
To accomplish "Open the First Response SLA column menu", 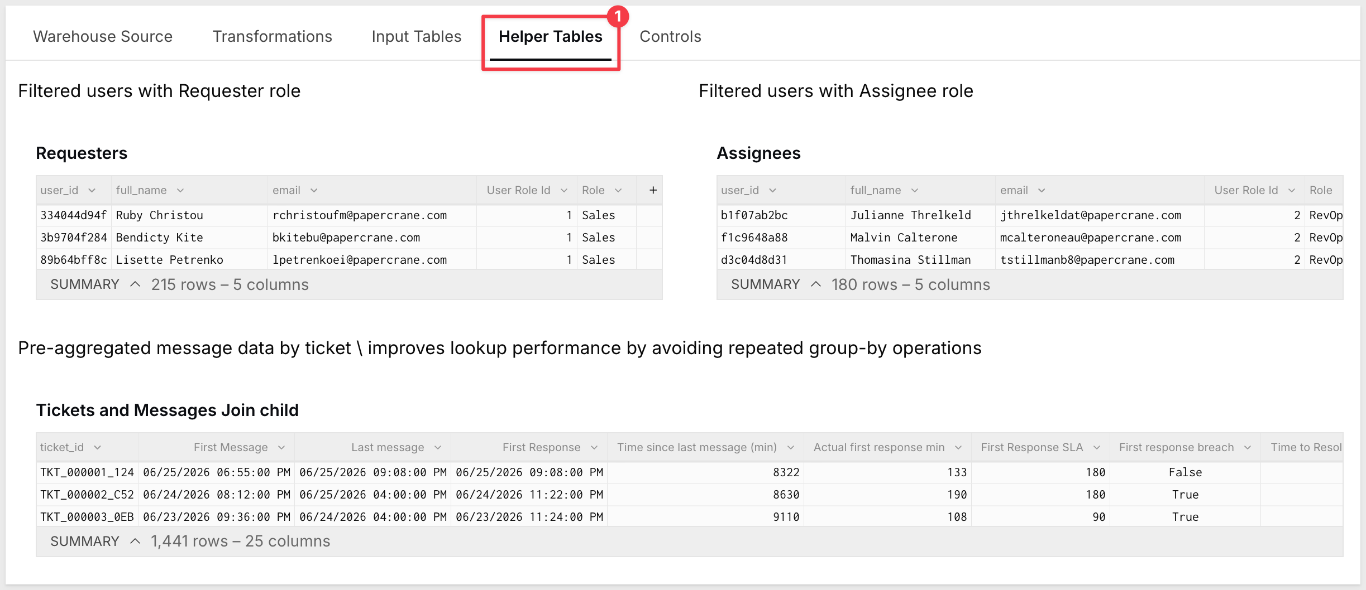I will [1097, 447].
